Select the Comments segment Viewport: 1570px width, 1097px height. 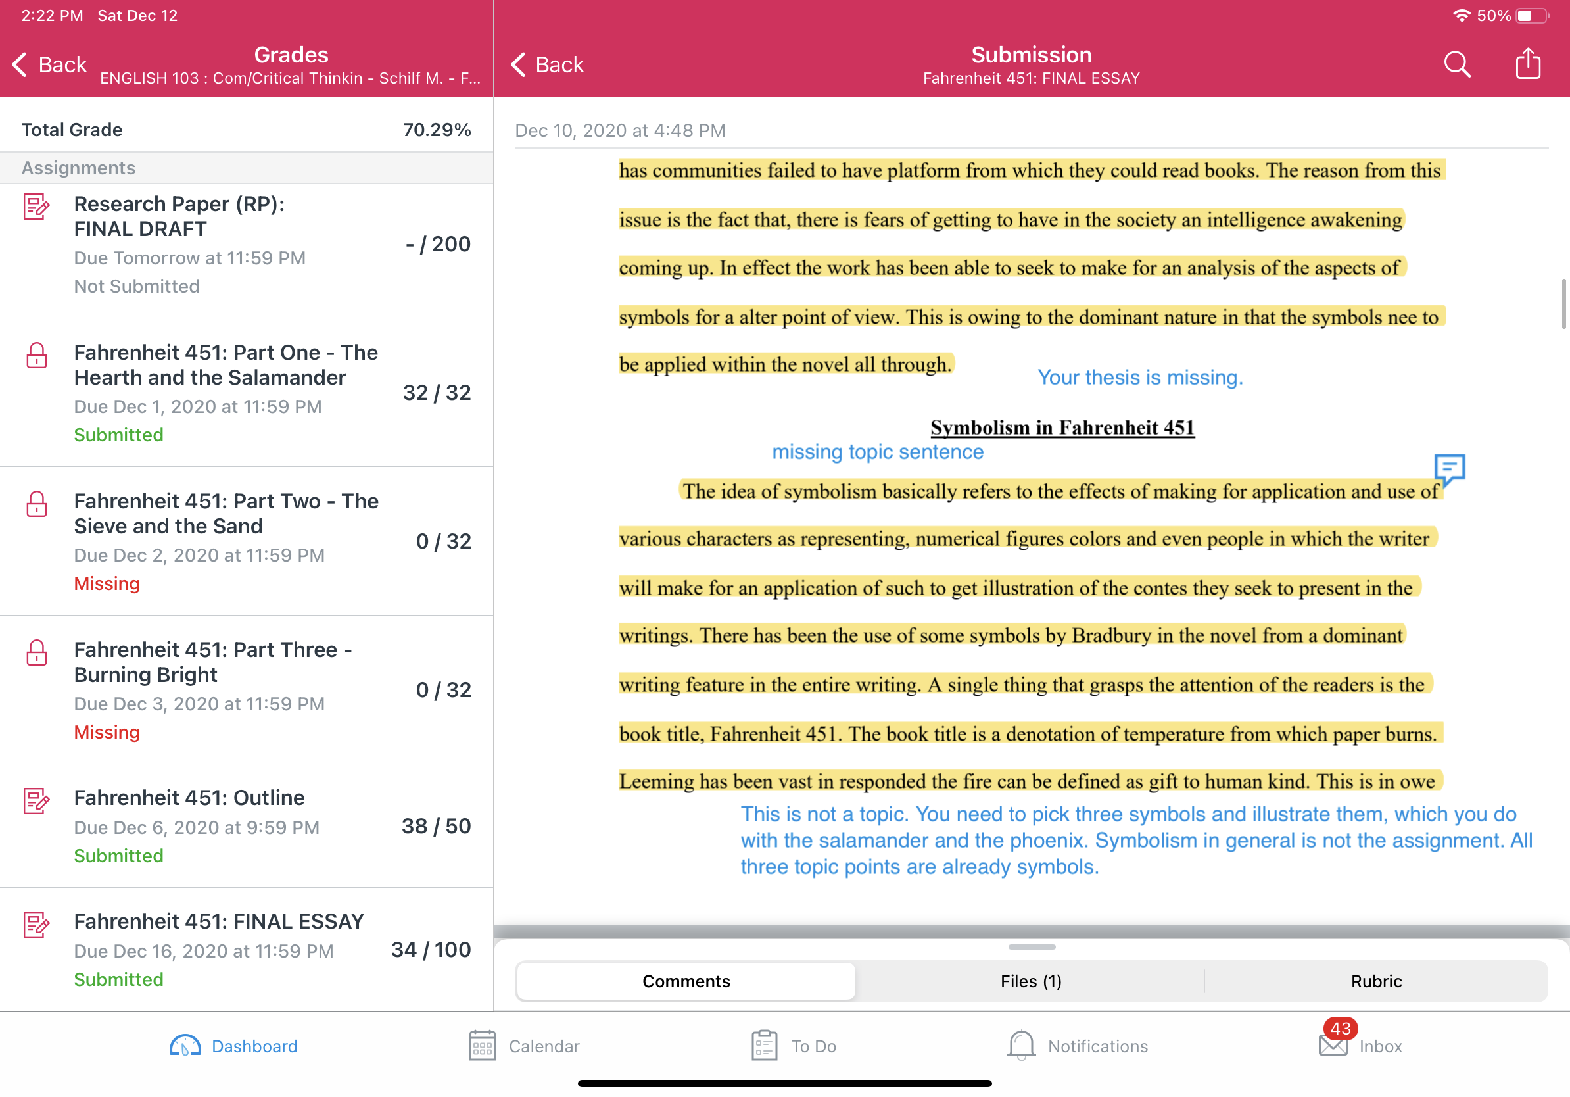coord(686,981)
